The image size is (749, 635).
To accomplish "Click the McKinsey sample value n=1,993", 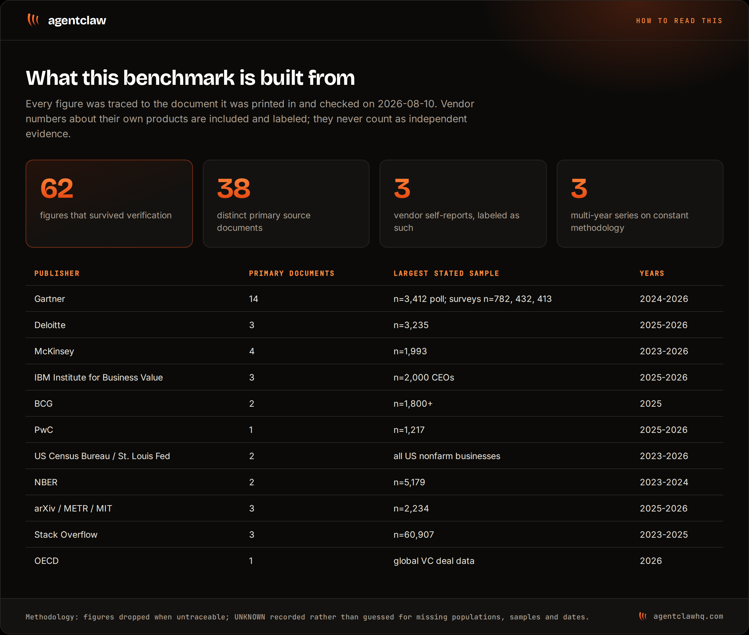I will (410, 351).
